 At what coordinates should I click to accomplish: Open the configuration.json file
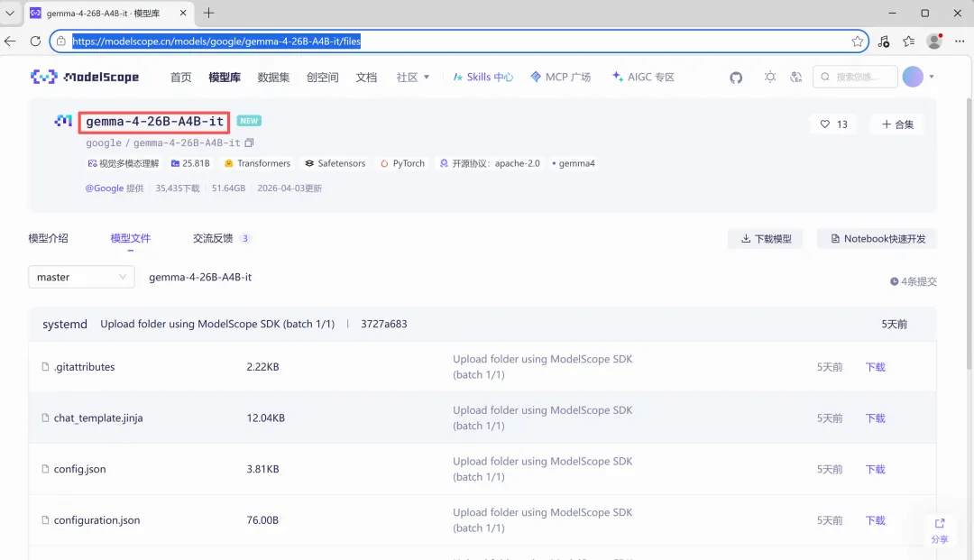click(96, 520)
